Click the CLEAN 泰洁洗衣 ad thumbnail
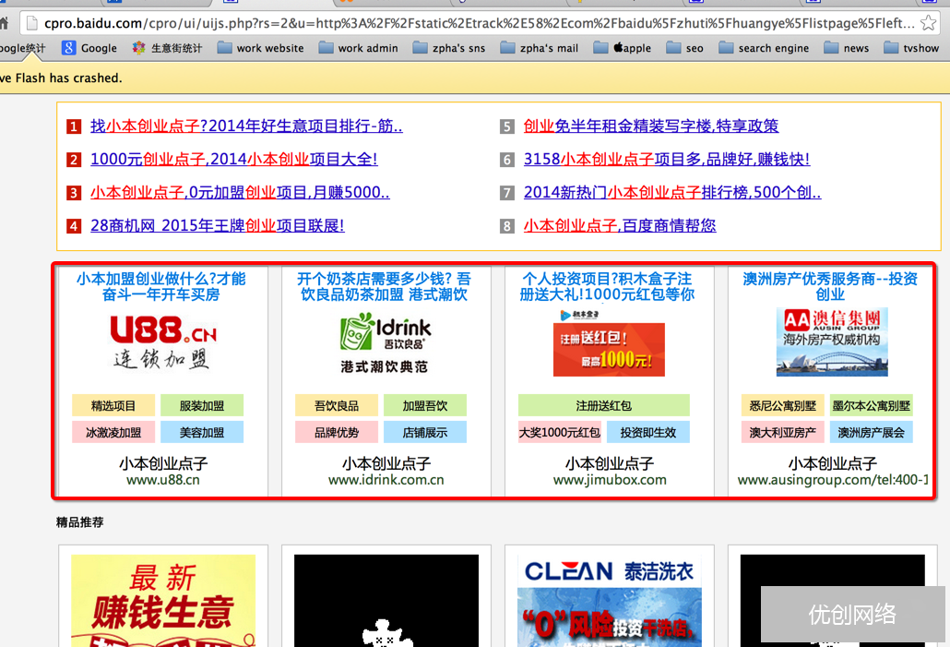Screen dimensions: 950x647 click(x=610, y=600)
